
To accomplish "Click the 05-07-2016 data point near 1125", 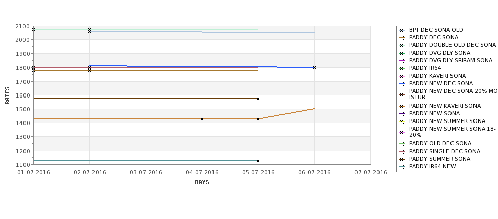I will (258, 161).
